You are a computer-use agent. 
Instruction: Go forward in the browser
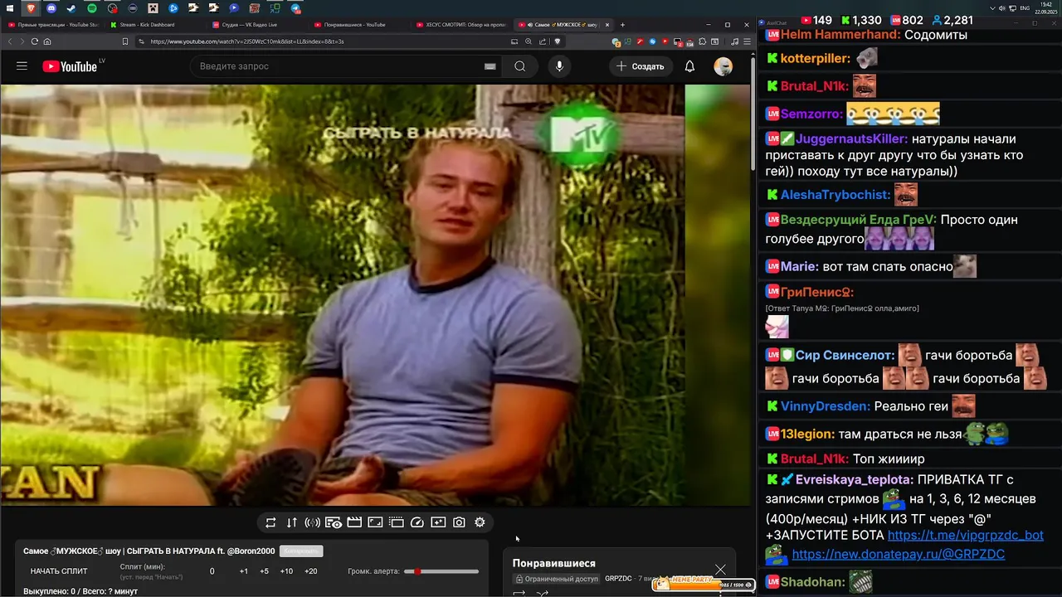pos(22,41)
